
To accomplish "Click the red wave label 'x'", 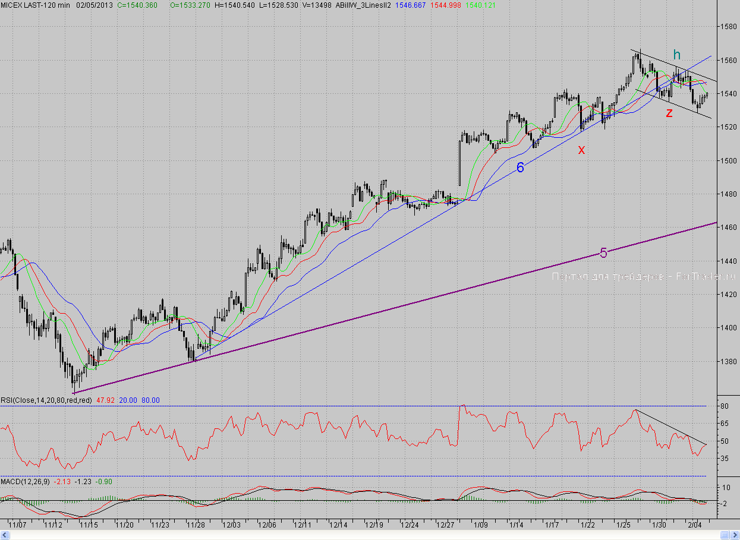I will click(x=582, y=150).
